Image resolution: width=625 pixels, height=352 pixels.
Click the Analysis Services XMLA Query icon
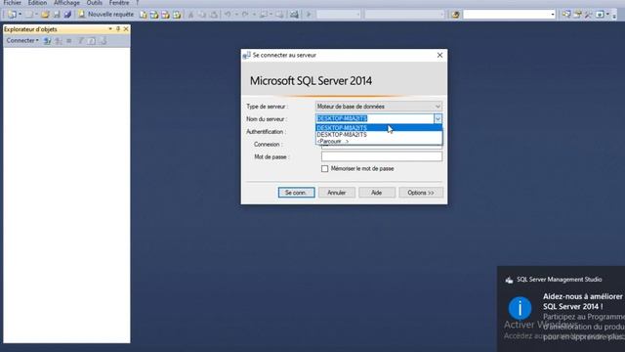pos(177,15)
